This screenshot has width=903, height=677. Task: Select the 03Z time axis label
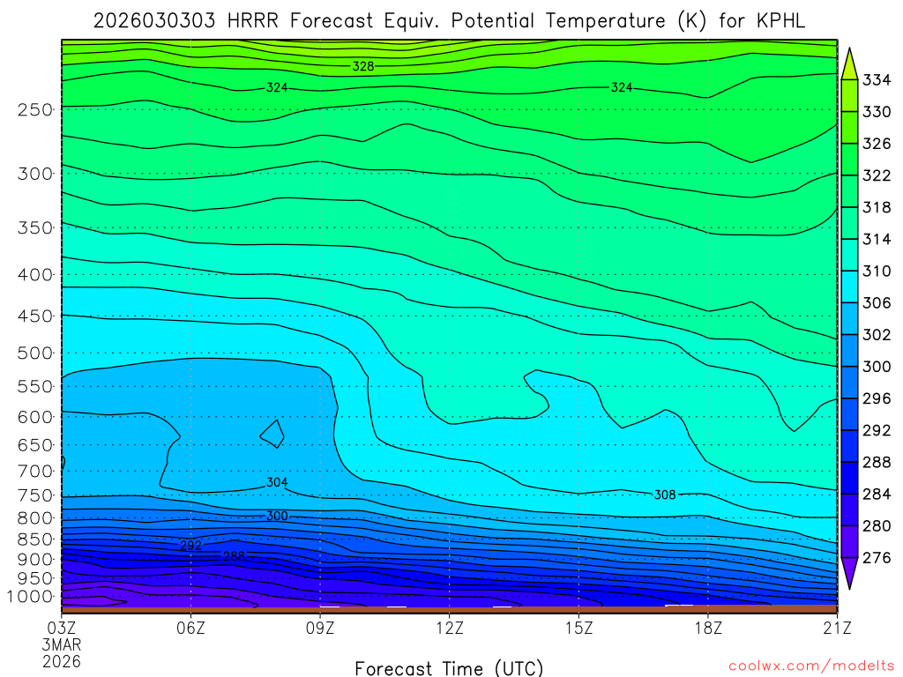point(61,628)
